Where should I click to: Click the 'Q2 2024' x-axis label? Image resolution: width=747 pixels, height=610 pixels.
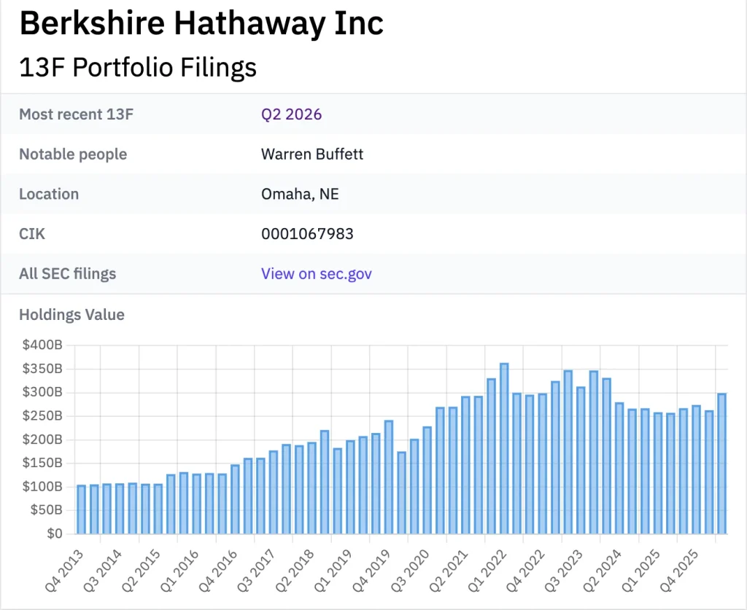coord(603,571)
